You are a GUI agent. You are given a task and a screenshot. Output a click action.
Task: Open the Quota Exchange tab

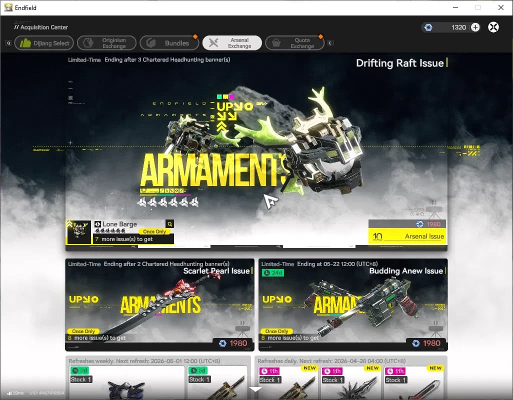pyautogui.click(x=294, y=43)
